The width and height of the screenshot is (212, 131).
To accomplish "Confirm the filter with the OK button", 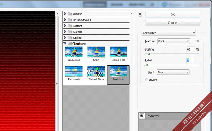I will [x=172, y=15].
